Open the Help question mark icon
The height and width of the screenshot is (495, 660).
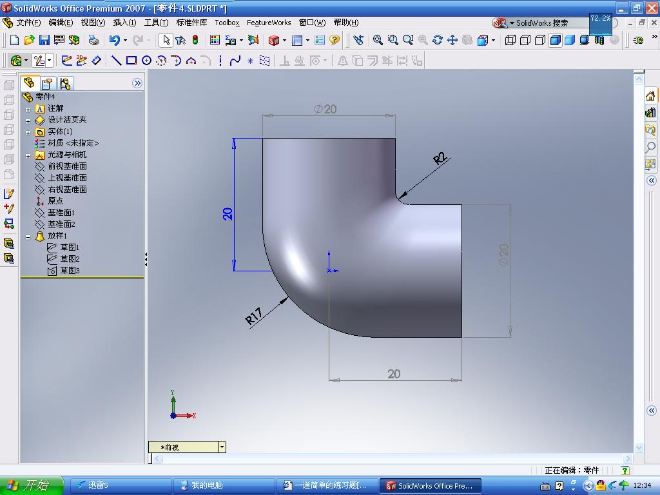335,40
